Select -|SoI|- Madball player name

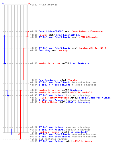(81, 92)
